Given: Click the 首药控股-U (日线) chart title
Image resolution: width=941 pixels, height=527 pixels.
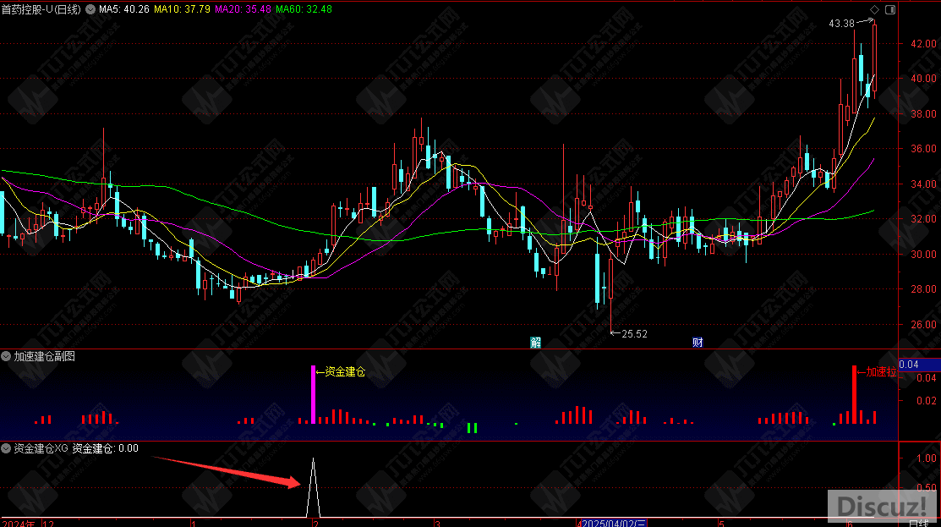Looking at the screenshot, I should tap(41, 9).
